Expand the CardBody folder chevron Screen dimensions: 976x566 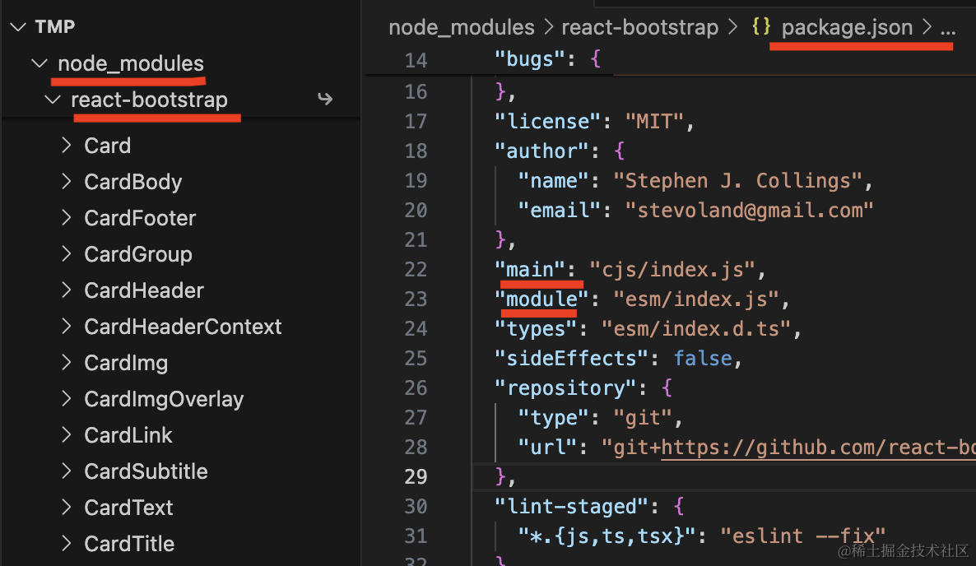[67, 182]
